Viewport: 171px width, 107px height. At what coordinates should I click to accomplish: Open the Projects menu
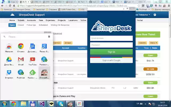tap(62, 20)
